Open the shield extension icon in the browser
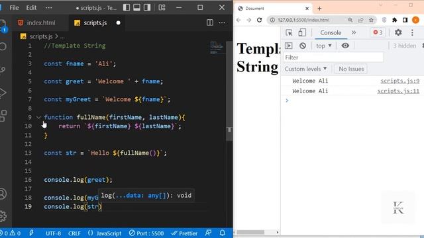424x238 pixels. (384, 20)
